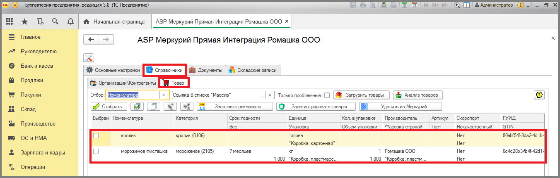Expand the Отбор dropdown arrow
The height and width of the screenshot is (178, 560).
[x=164, y=95]
